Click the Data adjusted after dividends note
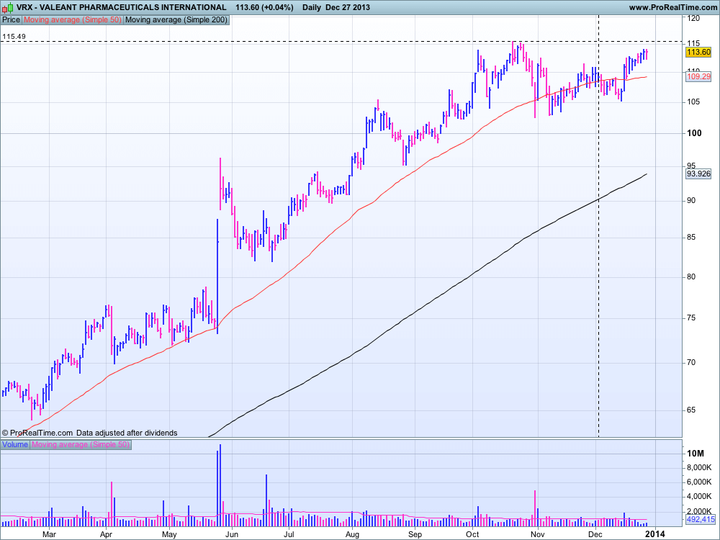 click(x=127, y=433)
